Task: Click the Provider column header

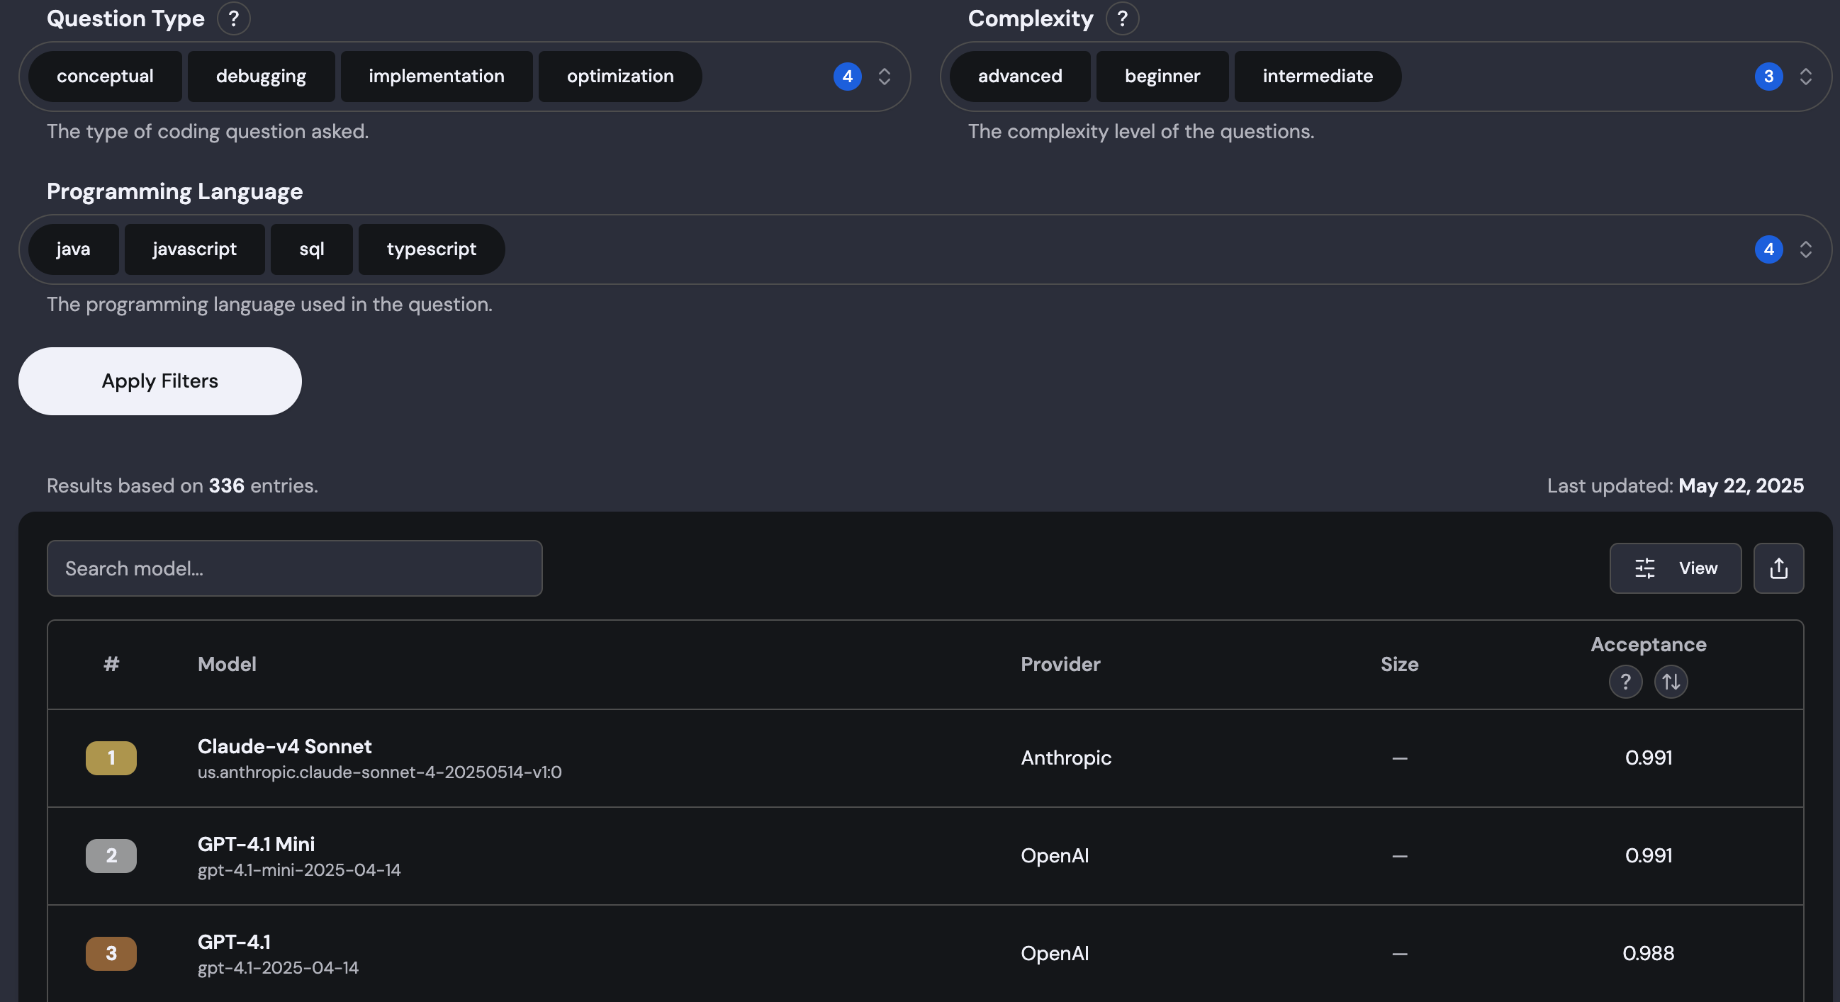Action: 1061,664
